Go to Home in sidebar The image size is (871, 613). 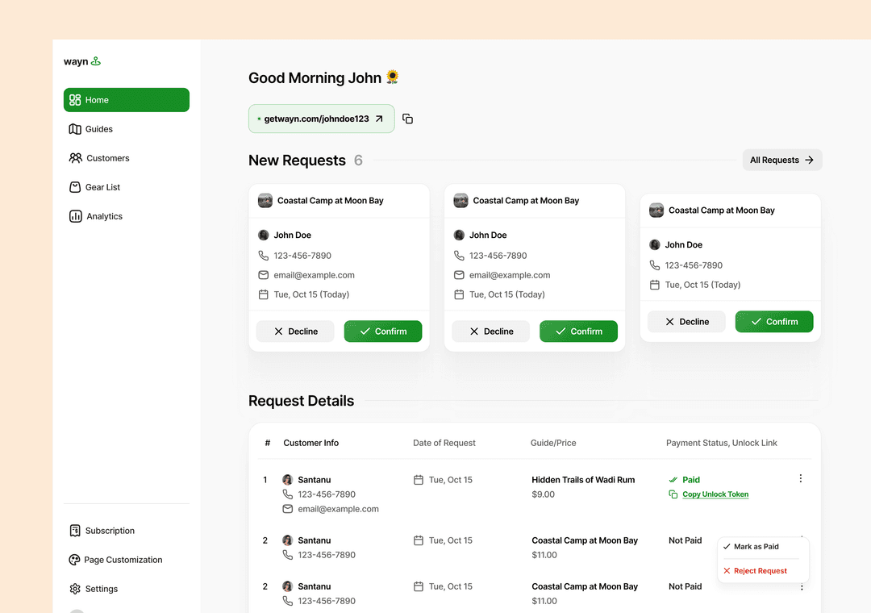pyautogui.click(x=126, y=100)
